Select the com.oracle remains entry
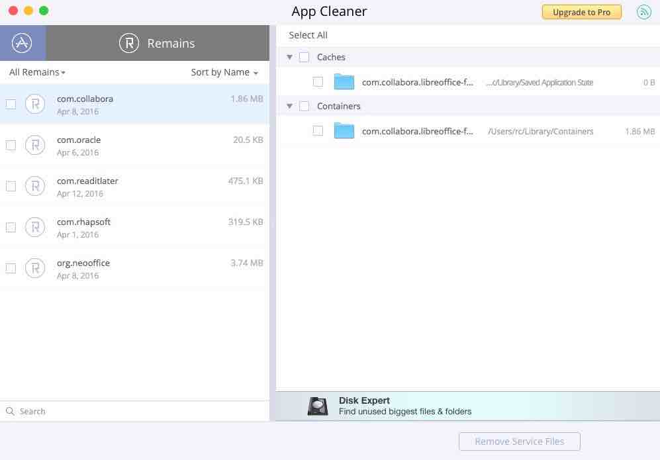The width and height of the screenshot is (660, 460). [134, 145]
